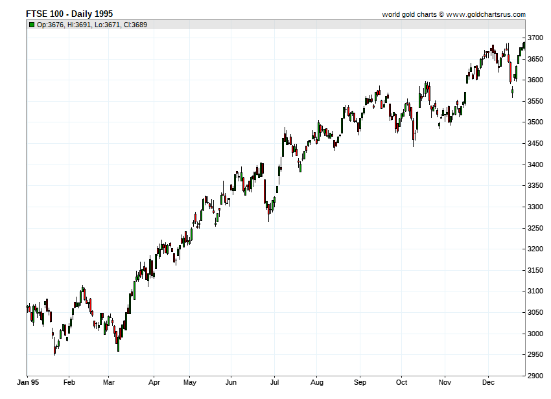Click the Apr label on time axis
The height and width of the screenshot is (399, 551).
click(154, 383)
